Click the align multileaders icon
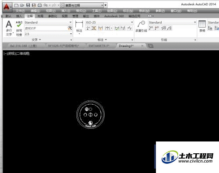This screenshot has height=173, width=219. (163, 28)
